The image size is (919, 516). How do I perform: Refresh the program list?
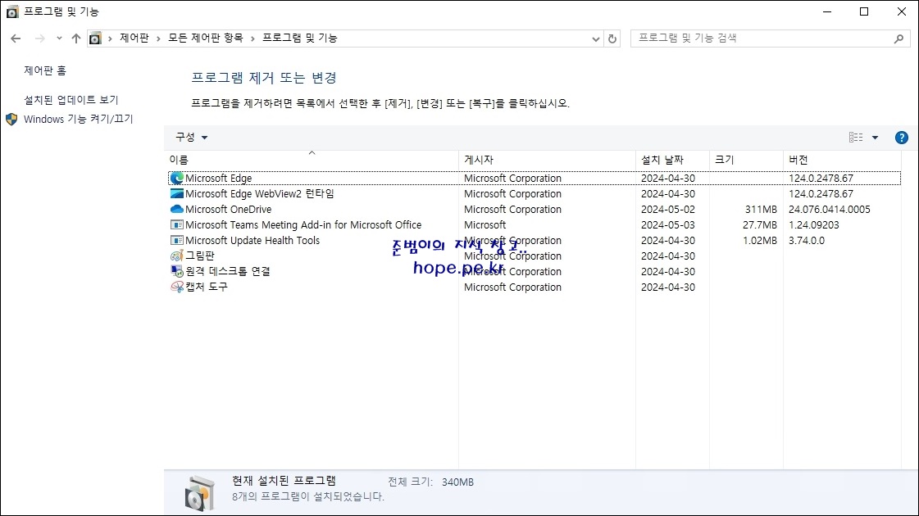tap(612, 38)
